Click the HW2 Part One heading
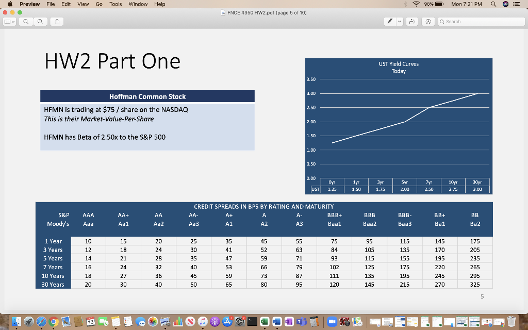Screen dimensions: 528x330 (112, 61)
